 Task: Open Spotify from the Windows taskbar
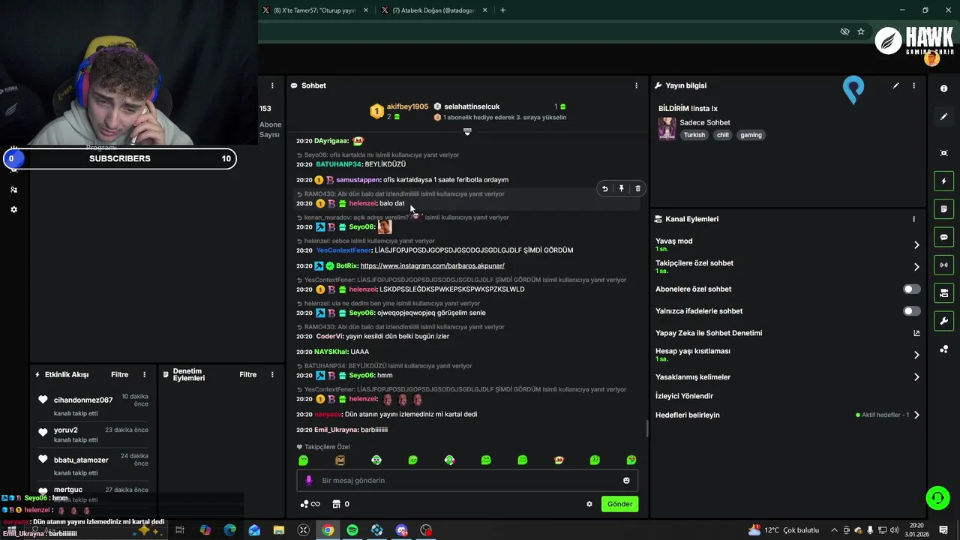point(352,530)
